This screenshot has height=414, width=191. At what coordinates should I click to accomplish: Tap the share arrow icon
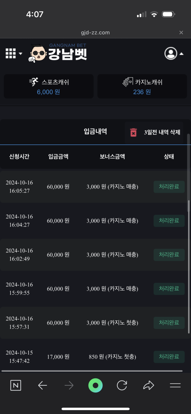pyautogui.click(x=148, y=386)
